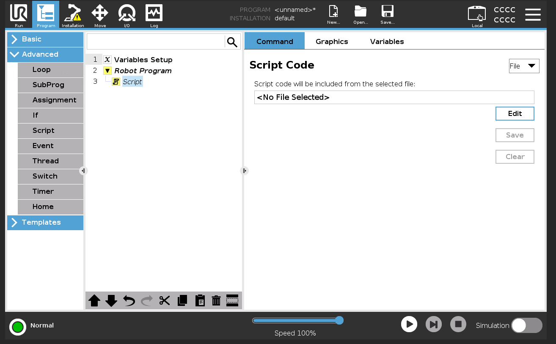556x344 pixels.
Task: Insert a Switch node
Action: (x=50, y=176)
